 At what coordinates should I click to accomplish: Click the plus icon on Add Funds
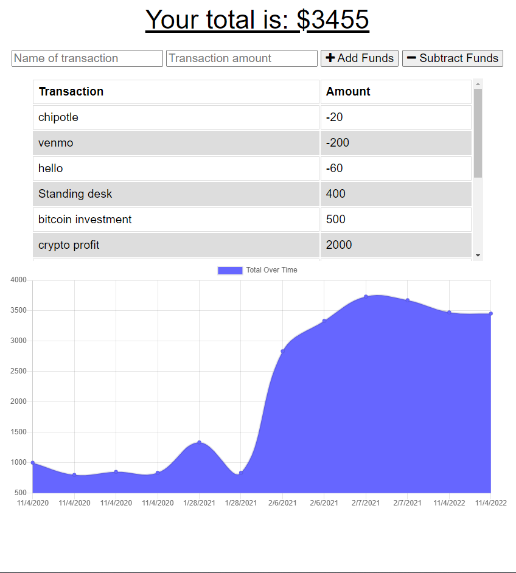pyautogui.click(x=330, y=58)
